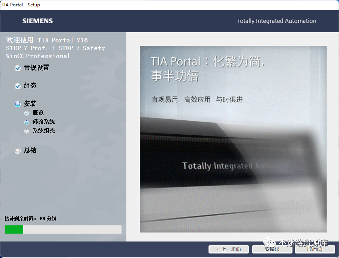Image resolution: width=339 pixels, height=258 pixels.
Task: Select the pending icon beside 系统组态
Action: pyautogui.click(x=27, y=131)
